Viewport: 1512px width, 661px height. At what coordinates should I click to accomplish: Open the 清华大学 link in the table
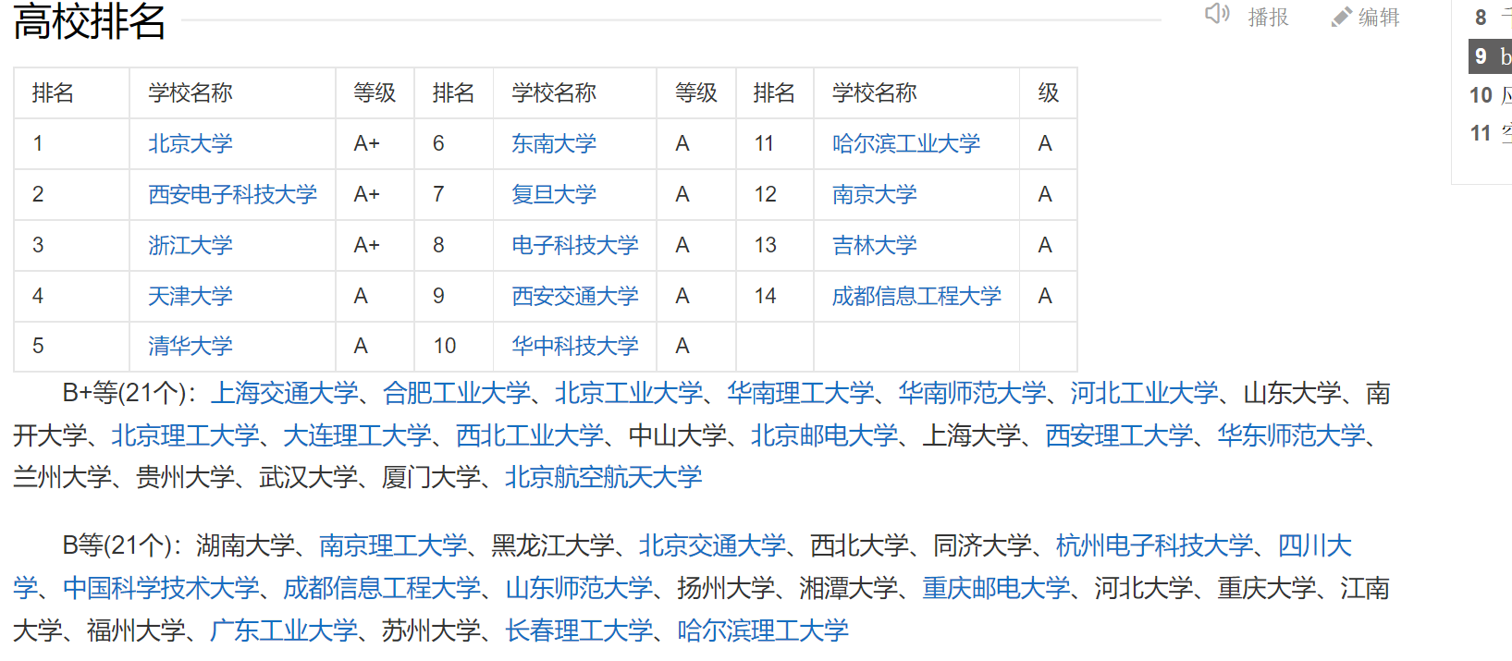(191, 346)
